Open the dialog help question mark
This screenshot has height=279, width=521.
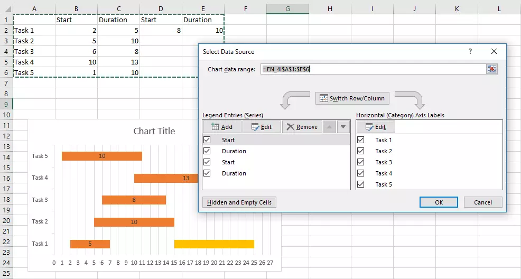point(470,51)
